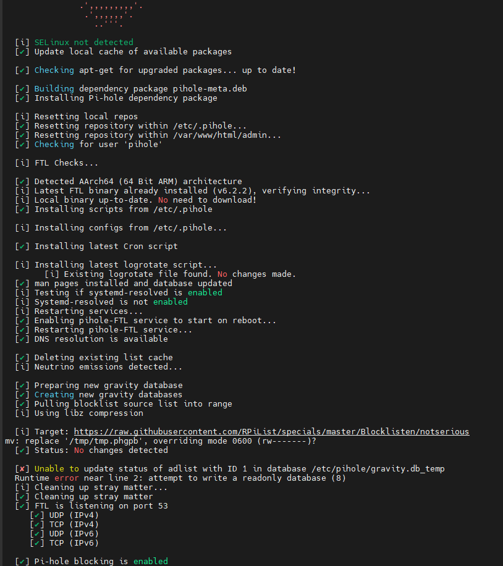Click the green "enabled" word after "Pi-hole blocking is"
The image size is (503, 566).
[151, 562]
